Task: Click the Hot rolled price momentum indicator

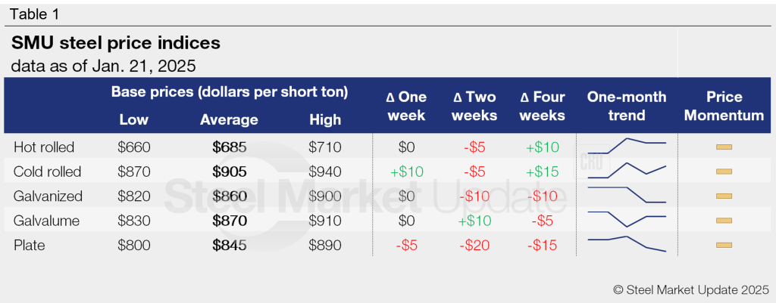Action: (724, 147)
